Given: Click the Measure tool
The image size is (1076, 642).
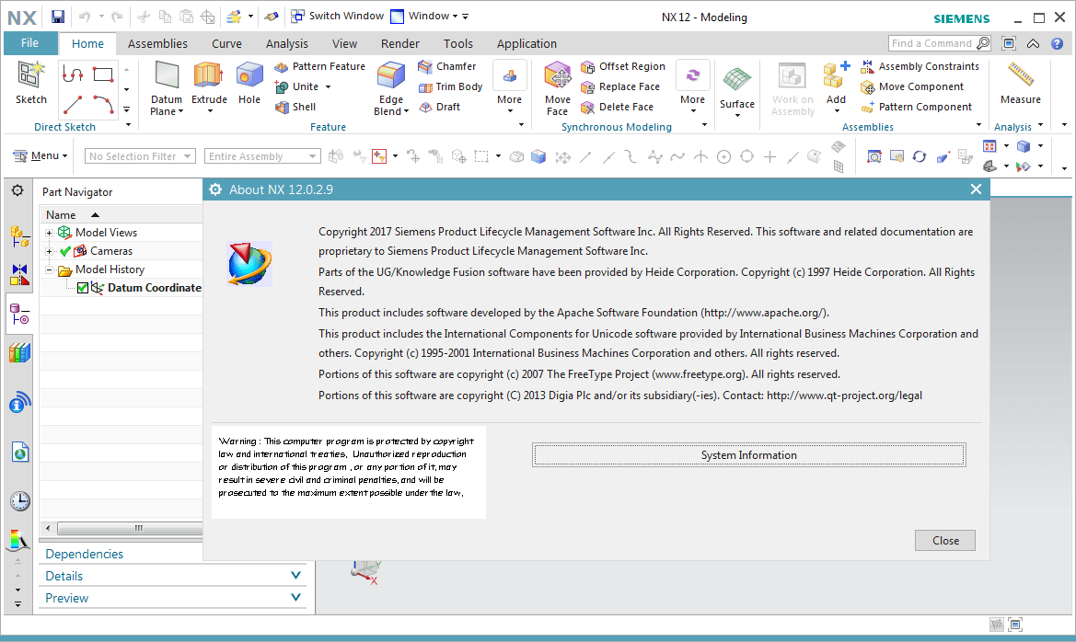Looking at the screenshot, I should [x=1021, y=83].
